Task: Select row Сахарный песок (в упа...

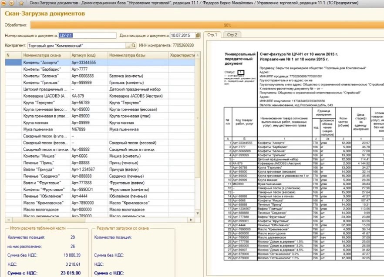Action: tap(100, 136)
